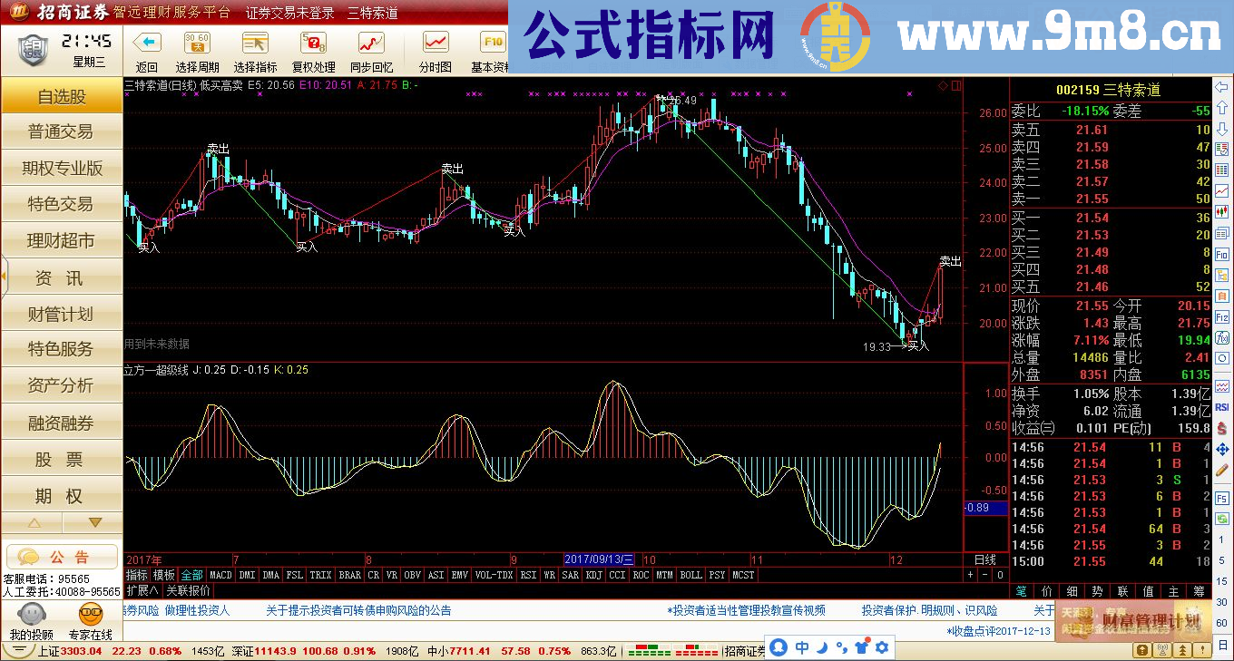Click the RSI shortcut in right sidebar
The width and height of the screenshot is (1234, 661).
point(1220,407)
